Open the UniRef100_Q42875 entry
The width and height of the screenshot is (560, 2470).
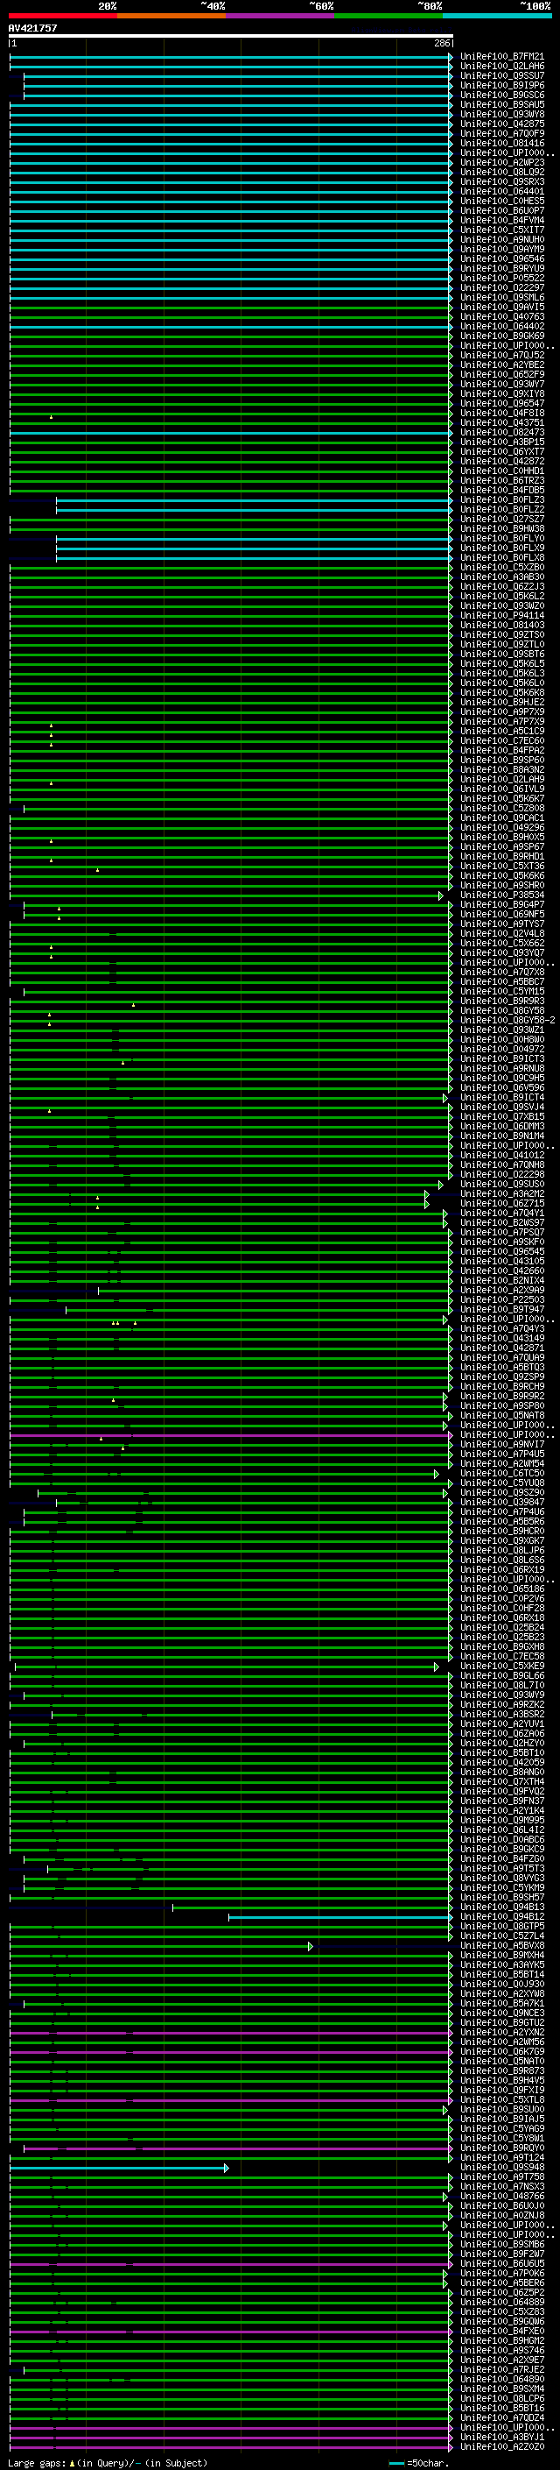501,124
